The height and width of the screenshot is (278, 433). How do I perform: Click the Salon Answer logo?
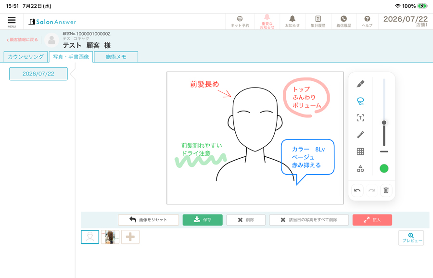(52, 22)
